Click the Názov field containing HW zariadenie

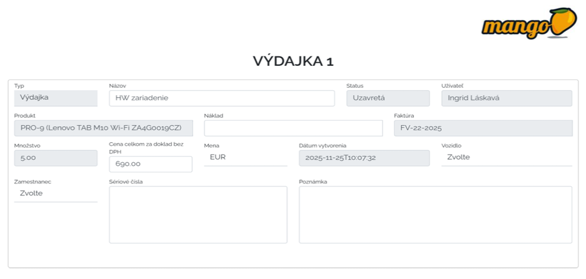[x=221, y=98]
